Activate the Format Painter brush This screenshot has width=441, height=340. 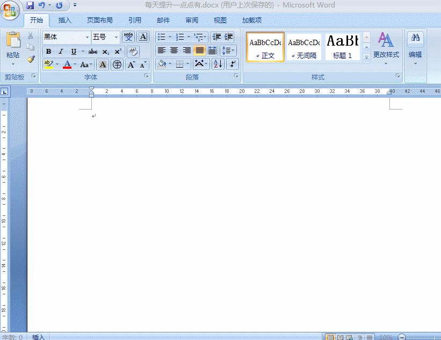click(x=31, y=59)
